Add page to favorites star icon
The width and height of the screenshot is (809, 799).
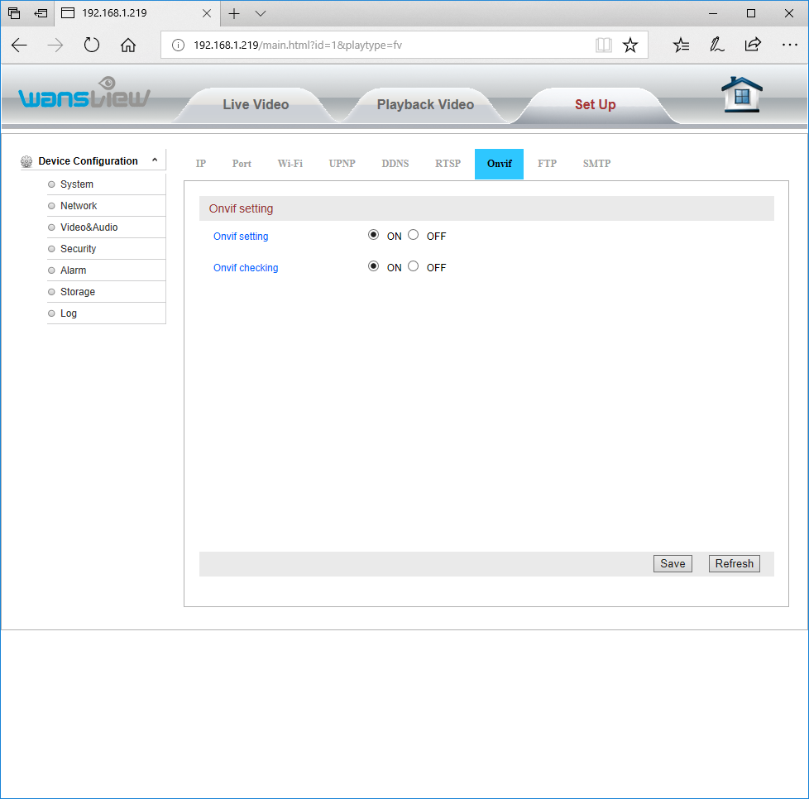pyautogui.click(x=630, y=45)
